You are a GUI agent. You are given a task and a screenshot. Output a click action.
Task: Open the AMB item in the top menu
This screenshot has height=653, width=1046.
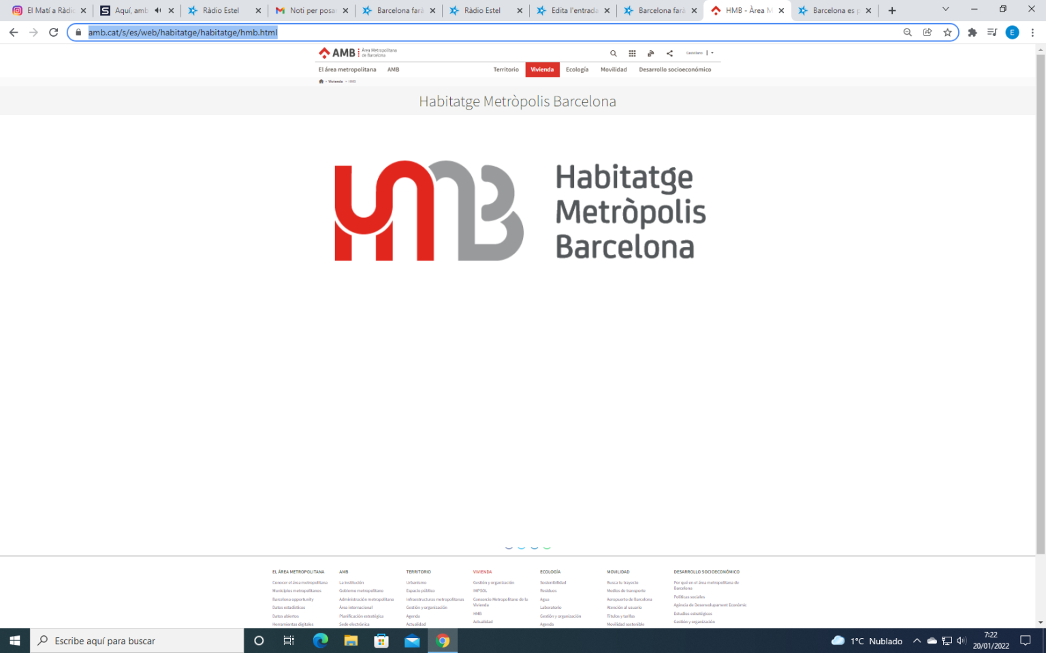pos(394,69)
